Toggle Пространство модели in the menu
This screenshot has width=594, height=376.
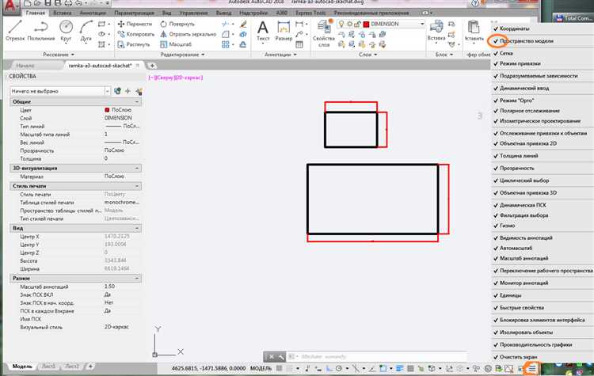[x=526, y=41]
